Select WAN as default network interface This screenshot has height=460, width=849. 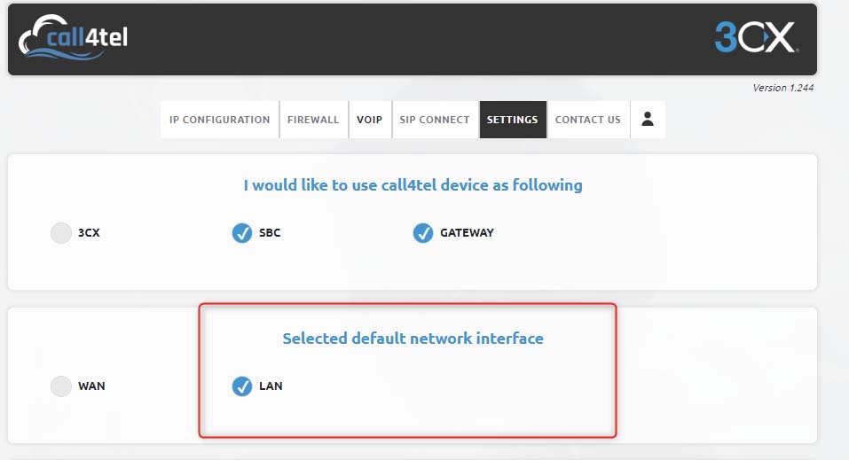61,386
